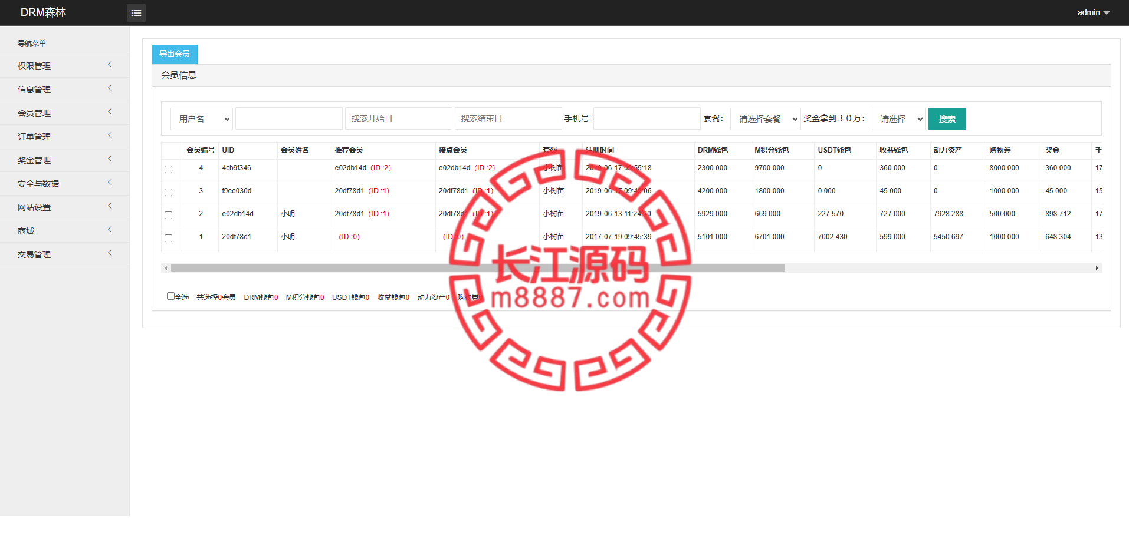Click the 购物券 column header
The image size is (1129, 539).
(1000, 150)
